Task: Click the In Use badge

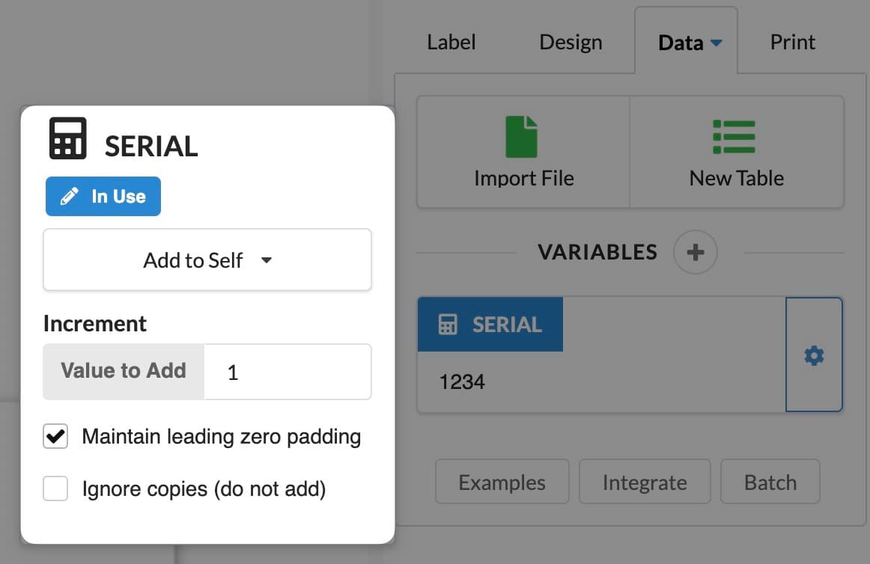Action: coord(103,196)
